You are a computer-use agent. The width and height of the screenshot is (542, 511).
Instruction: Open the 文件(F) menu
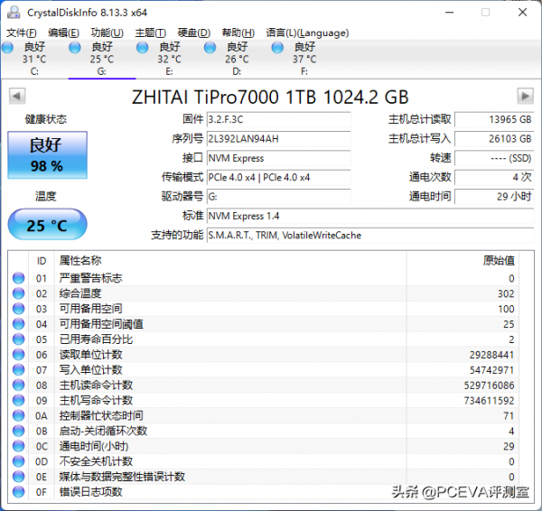[x=22, y=33]
